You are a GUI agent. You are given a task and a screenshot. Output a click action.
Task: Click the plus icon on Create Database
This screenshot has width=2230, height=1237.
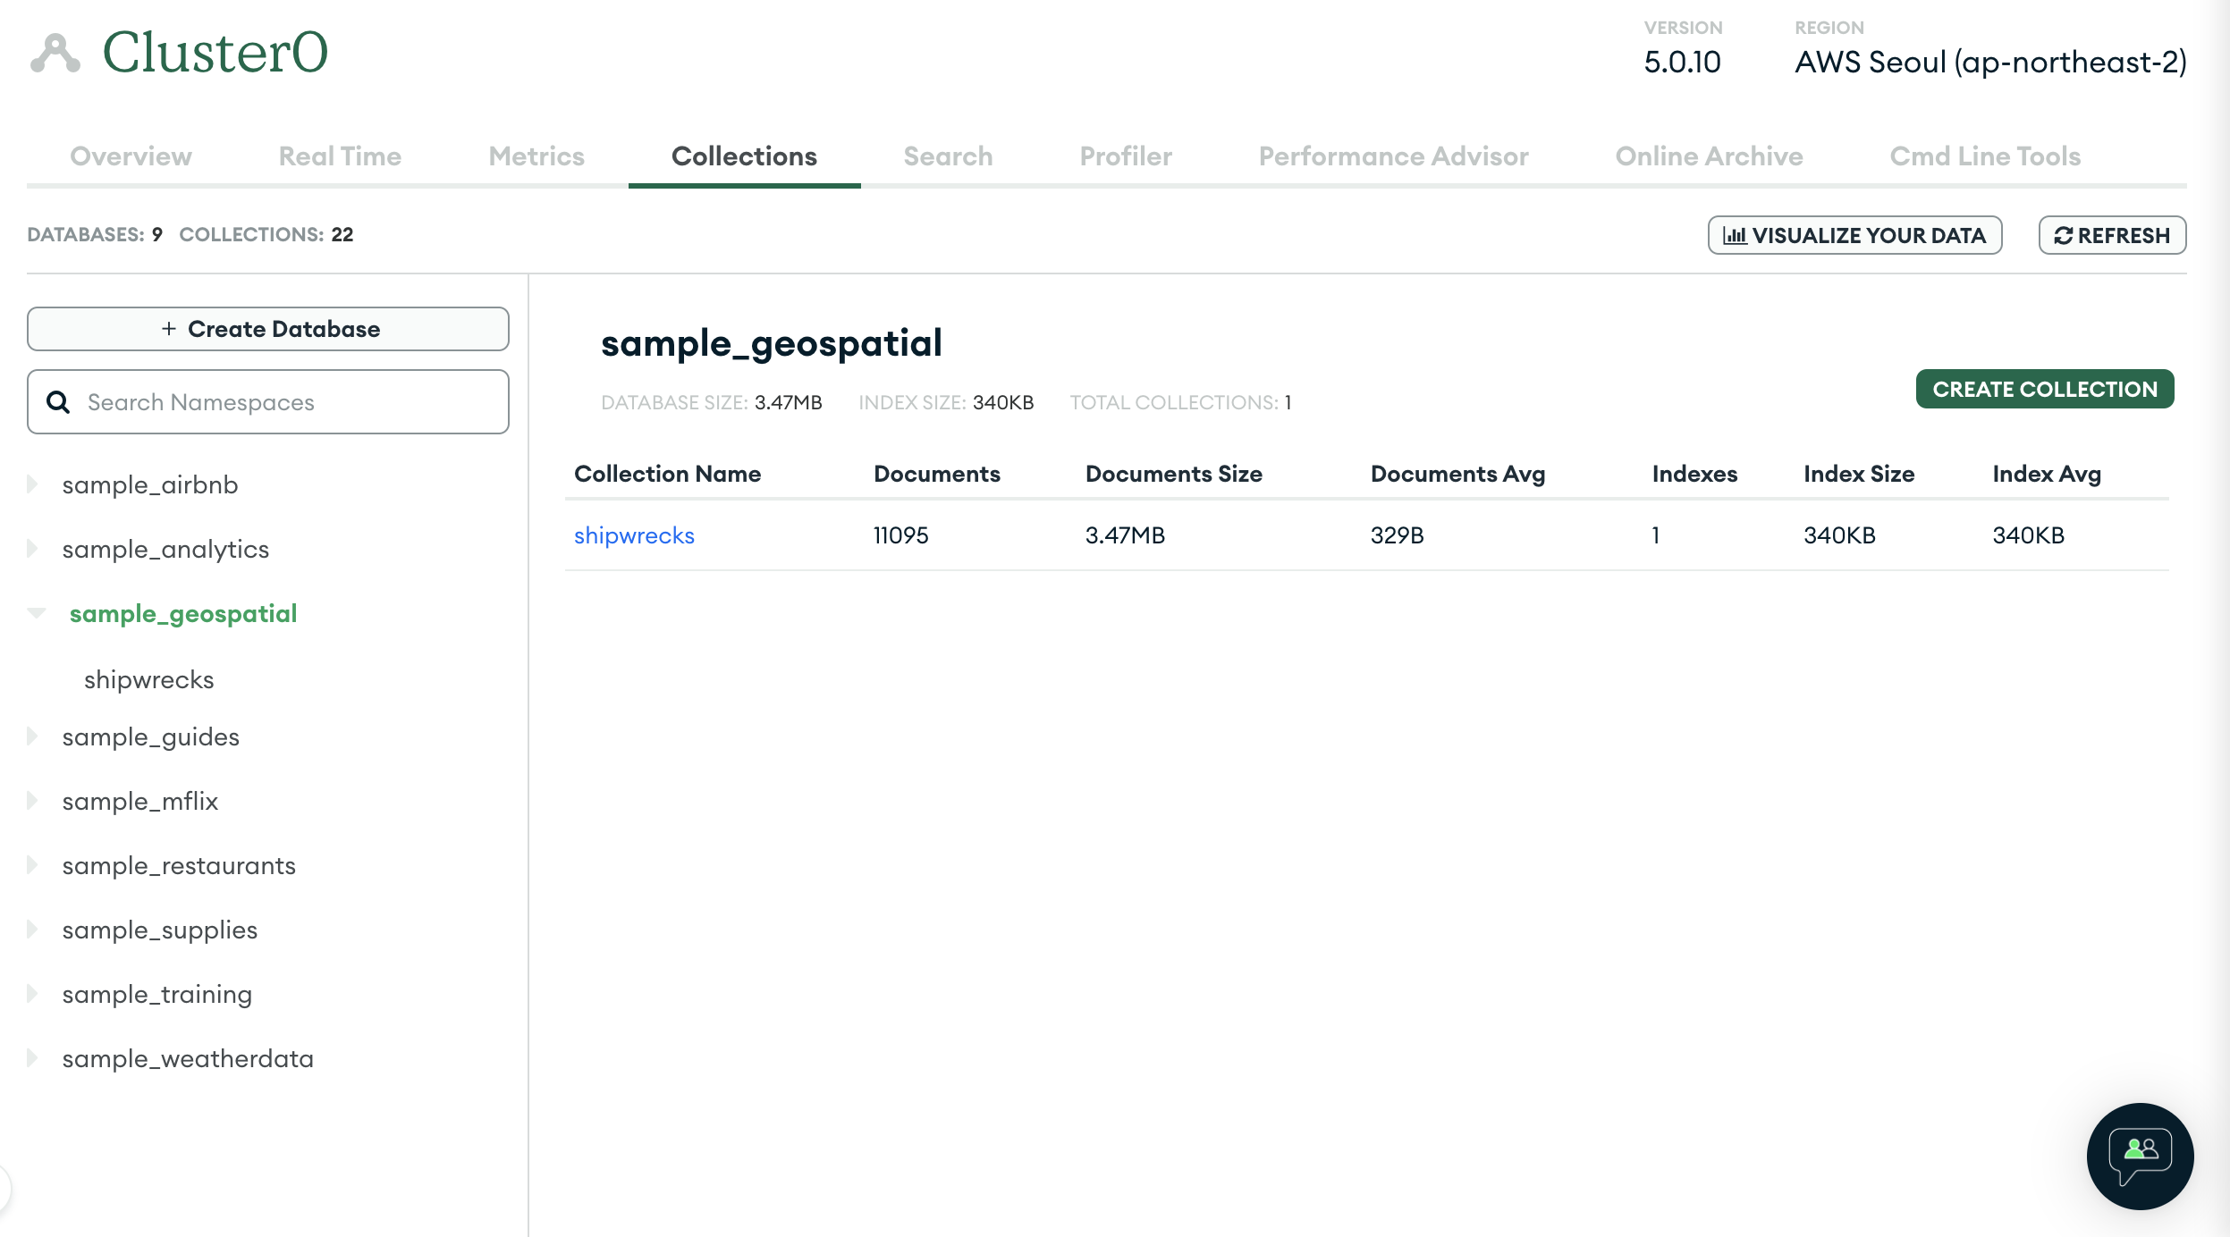[169, 329]
